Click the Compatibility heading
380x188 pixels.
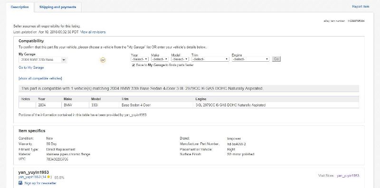(x=31, y=41)
